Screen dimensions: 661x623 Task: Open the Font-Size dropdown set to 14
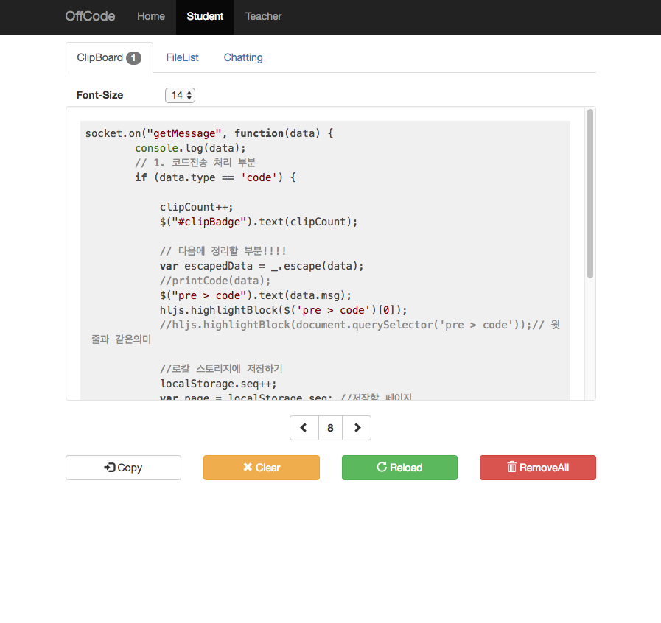coord(180,95)
